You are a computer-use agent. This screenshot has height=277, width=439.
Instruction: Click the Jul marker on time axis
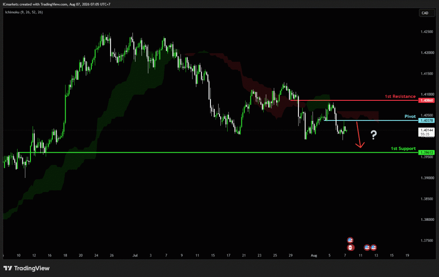tap(135, 256)
